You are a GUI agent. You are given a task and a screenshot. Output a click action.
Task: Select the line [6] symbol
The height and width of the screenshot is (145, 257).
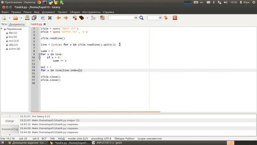coord(13,37)
